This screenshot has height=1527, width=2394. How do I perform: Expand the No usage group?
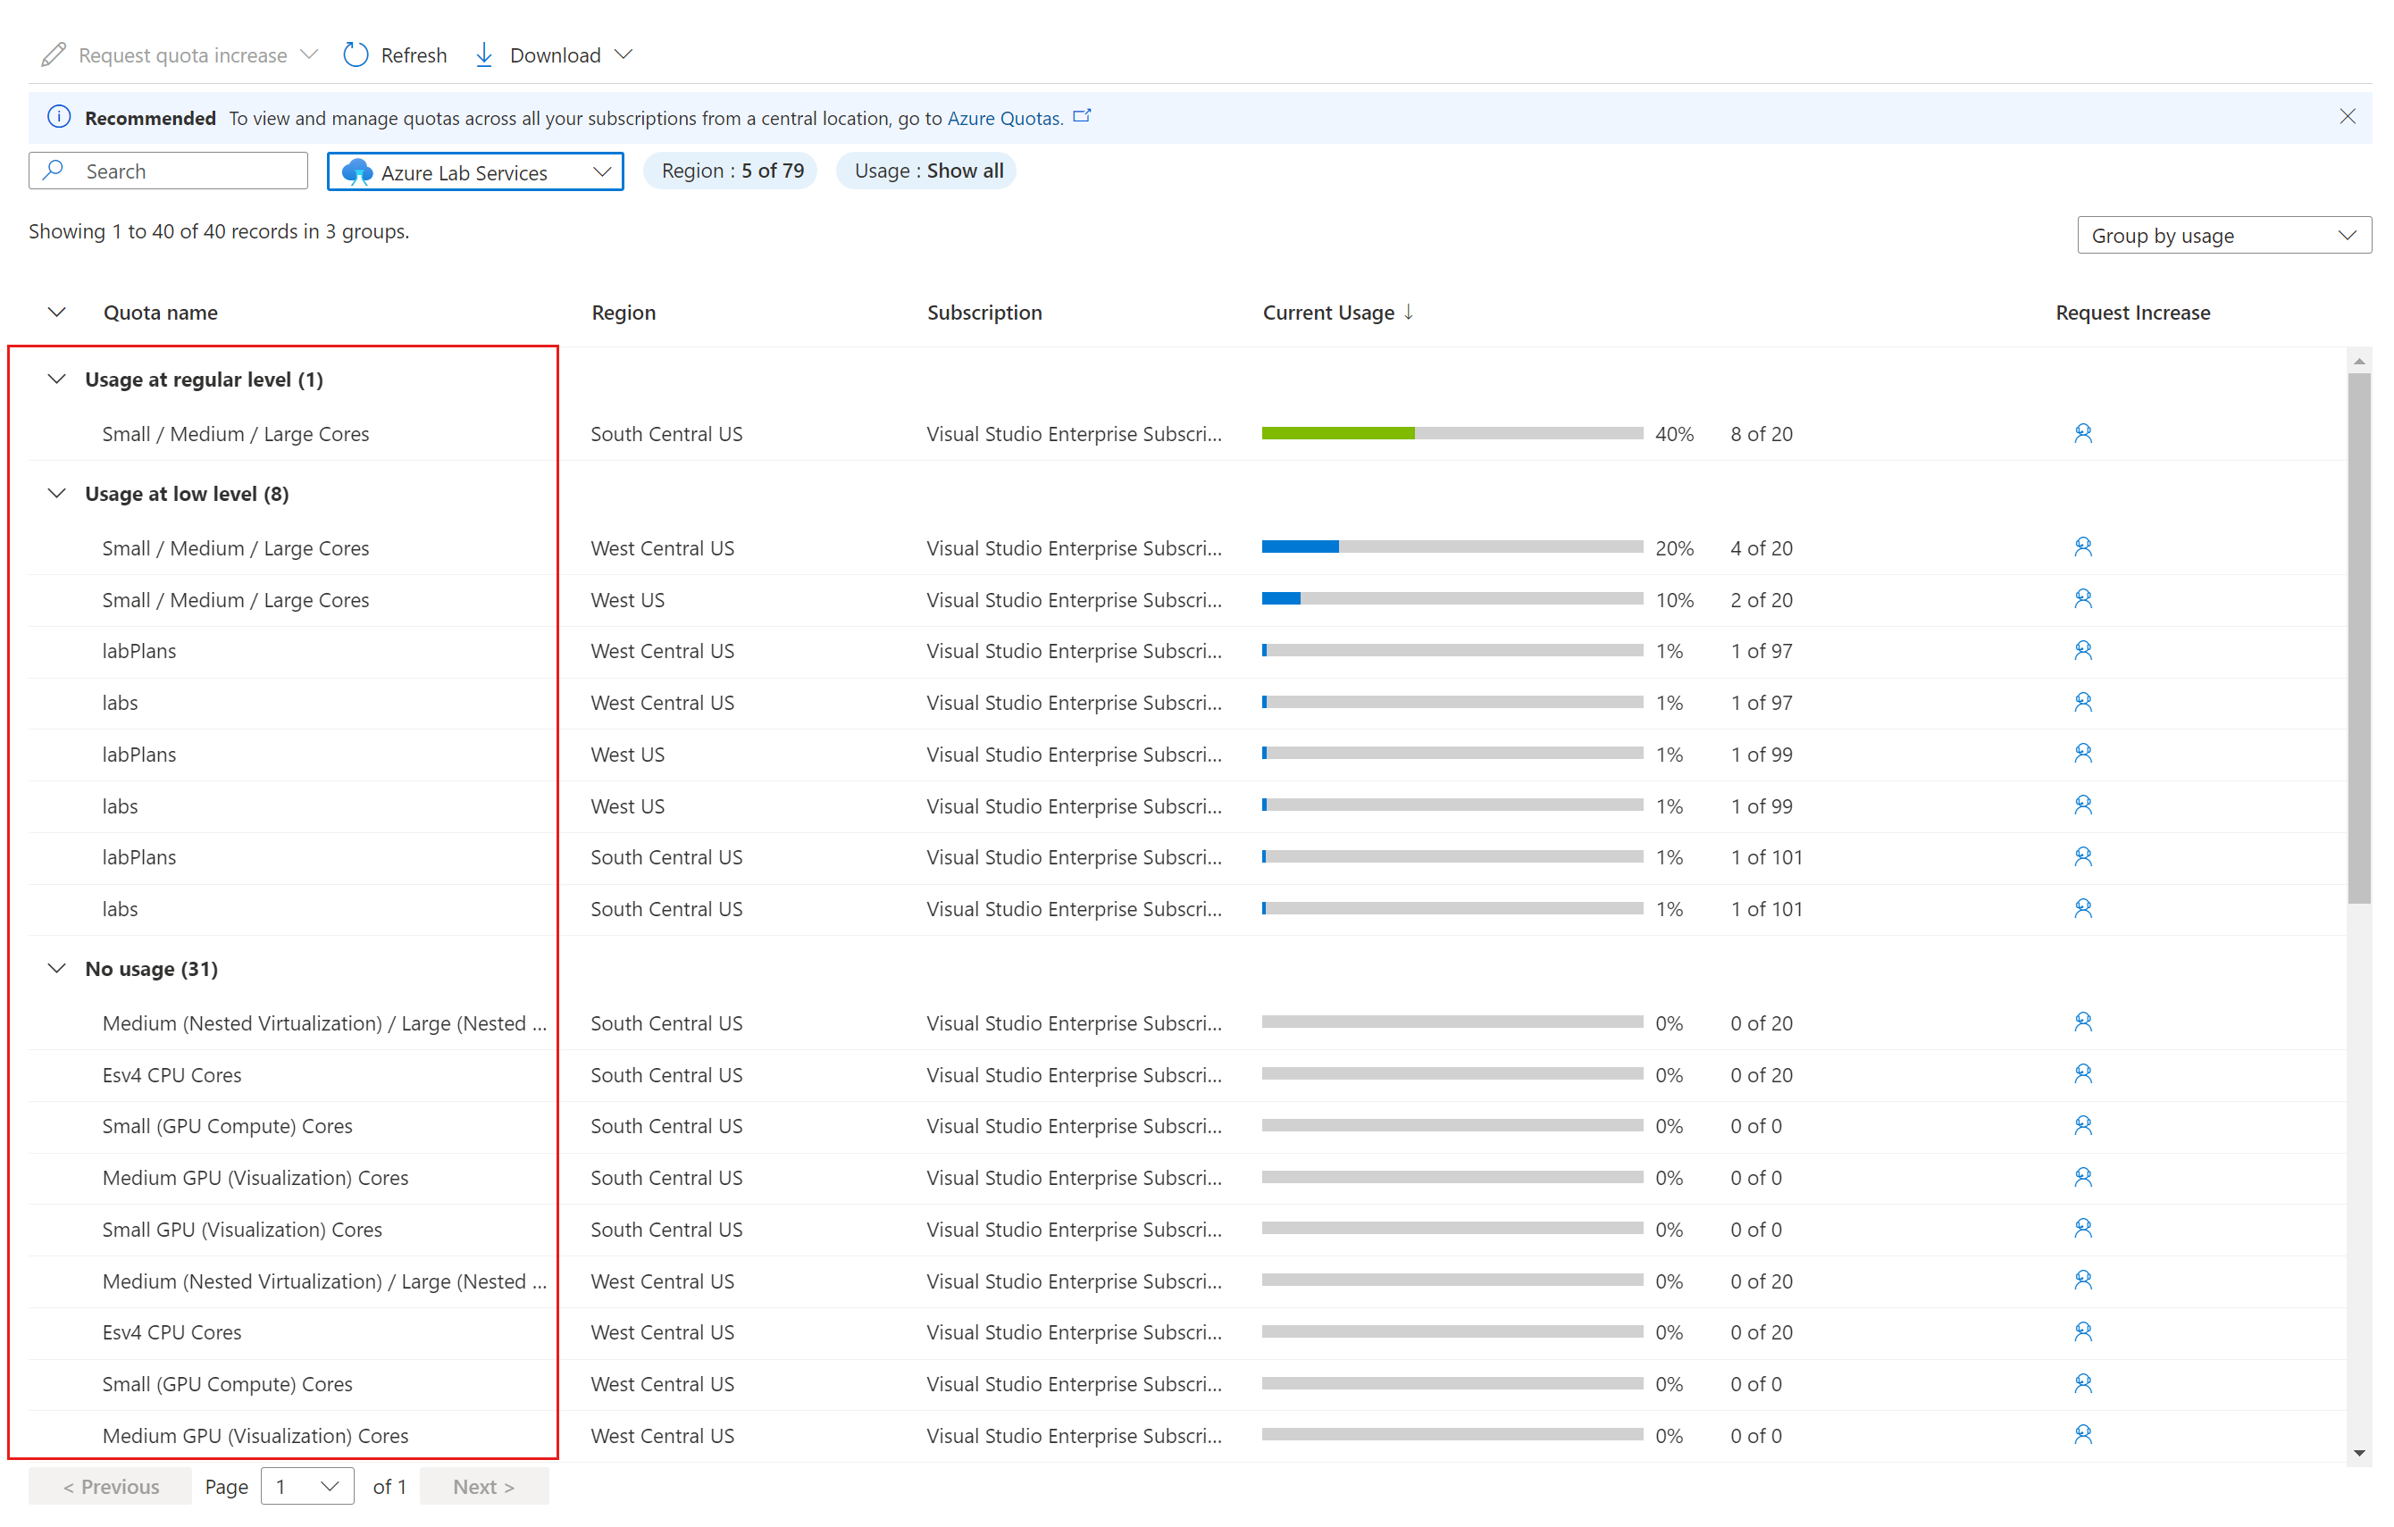click(59, 967)
